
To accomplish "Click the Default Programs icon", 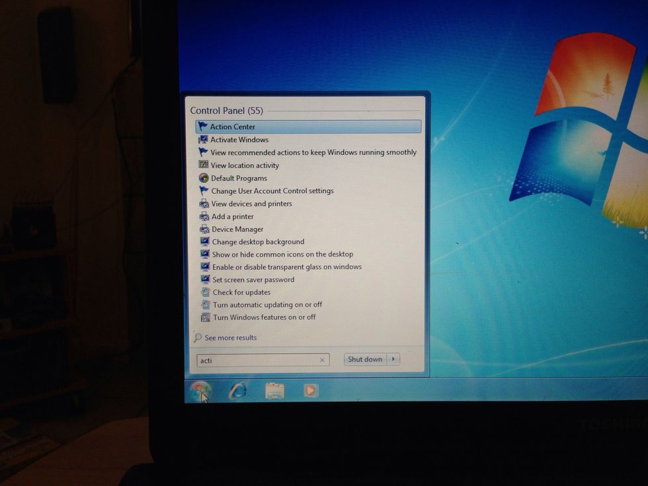I will tap(204, 178).
